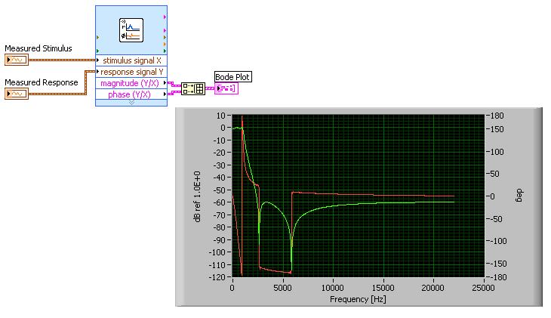Click the -180 value atop phase axis
The image size is (551, 318).
pos(496,116)
